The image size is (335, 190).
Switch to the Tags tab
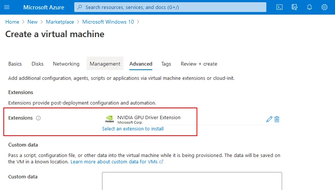click(x=166, y=64)
